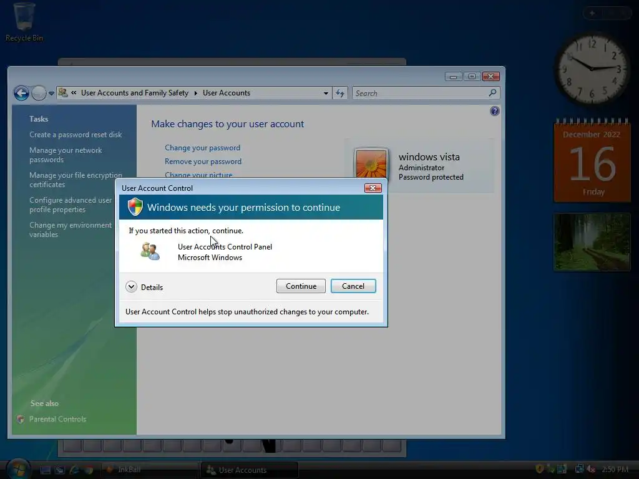
Task: Open the Start menu orb
Action: coord(18,469)
